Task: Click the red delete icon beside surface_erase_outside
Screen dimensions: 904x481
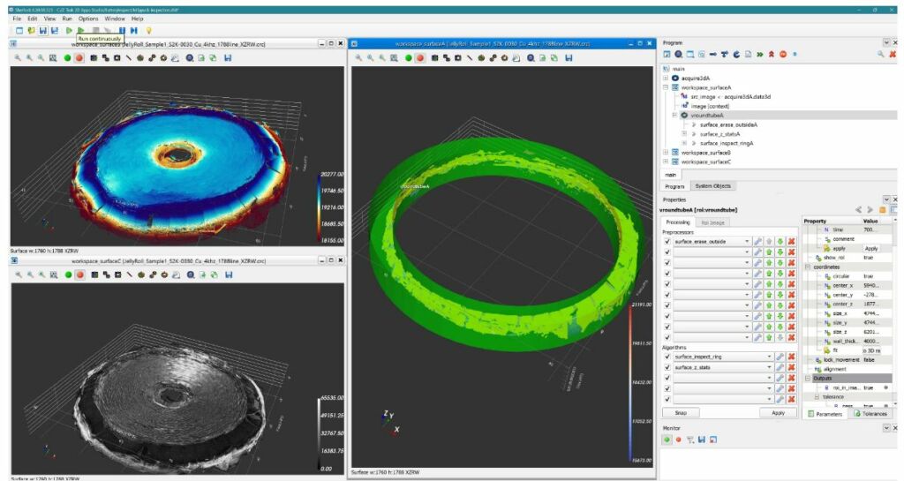Action: coord(791,241)
